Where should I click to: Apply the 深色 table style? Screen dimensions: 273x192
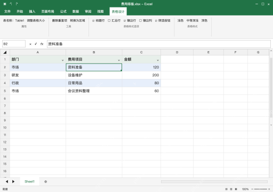coord(204,20)
